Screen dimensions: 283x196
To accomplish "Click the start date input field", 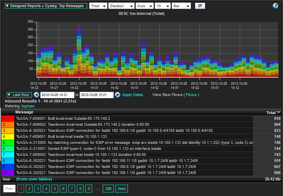I will (x=57, y=95).
